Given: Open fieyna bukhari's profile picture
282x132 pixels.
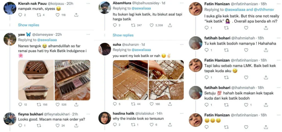Looking at the screenshot, I should coord(10,119).
